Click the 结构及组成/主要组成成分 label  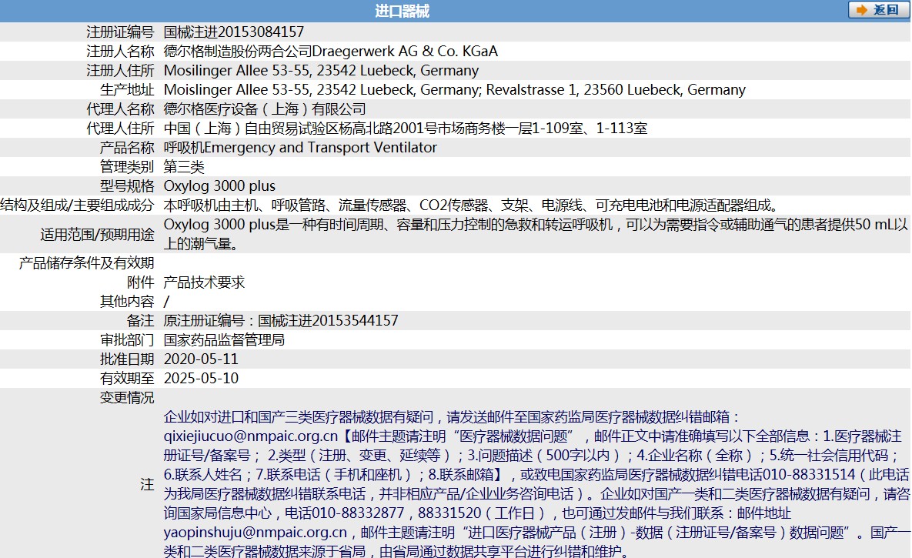coord(78,205)
